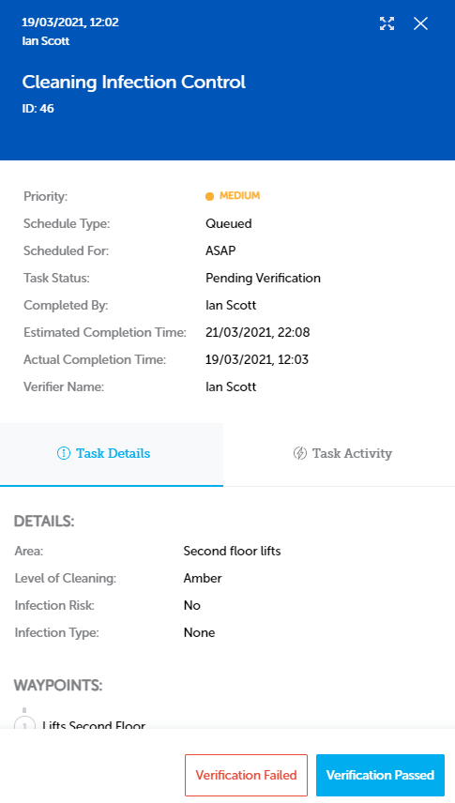Confirm with Verification Passed button
This screenshot has width=455, height=803.
pos(380,775)
